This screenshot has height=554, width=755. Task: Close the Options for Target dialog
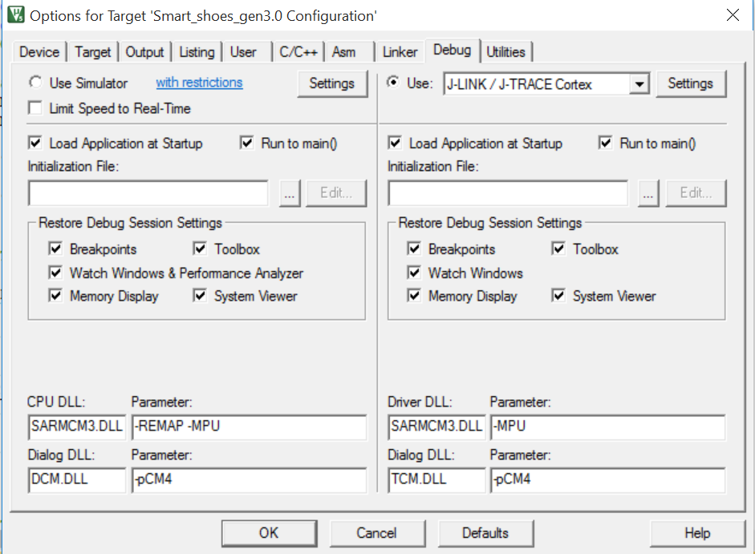click(733, 15)
